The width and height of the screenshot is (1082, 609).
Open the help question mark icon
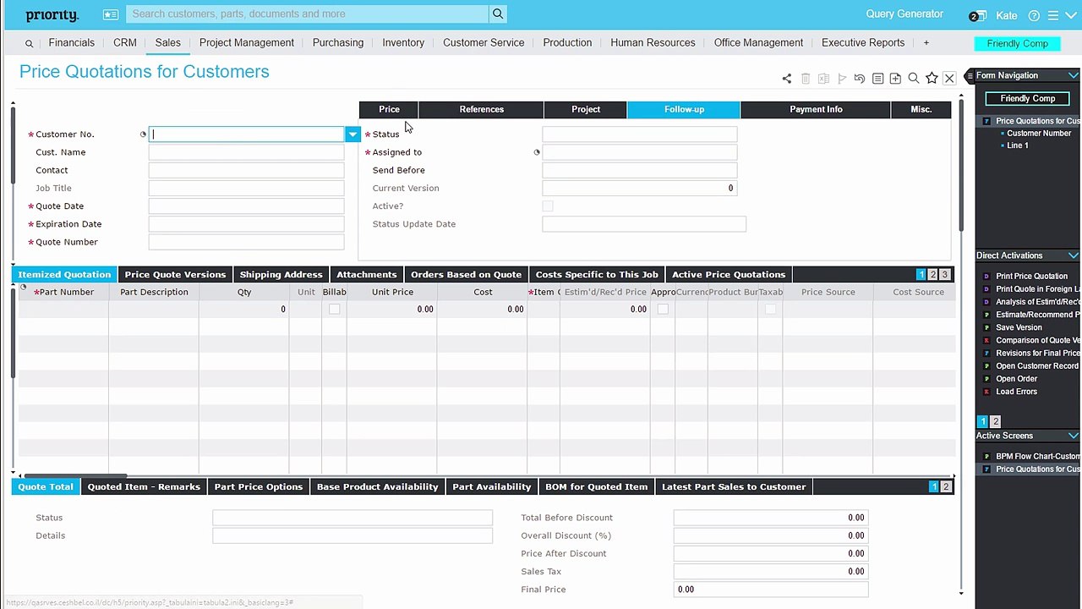pyautogui.click(x=1034, y=15)
